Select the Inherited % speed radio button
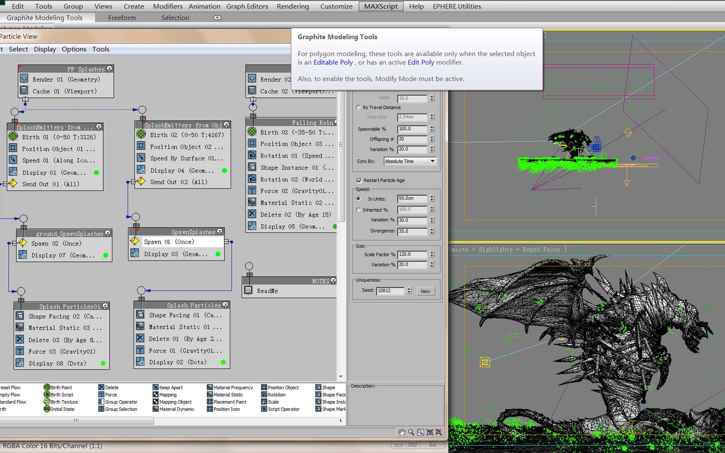The image size is (725, 453). (x=359, y=210)
